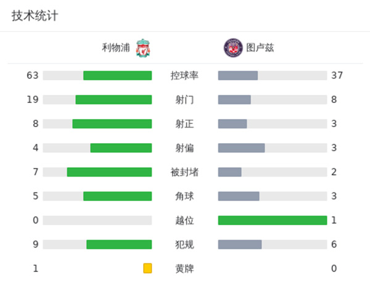Click the Liverpool club crest icon
Viewport: 370px width, 285px height.
coord(143,47)
